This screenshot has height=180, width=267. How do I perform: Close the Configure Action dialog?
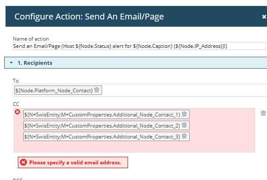point(264,17)
